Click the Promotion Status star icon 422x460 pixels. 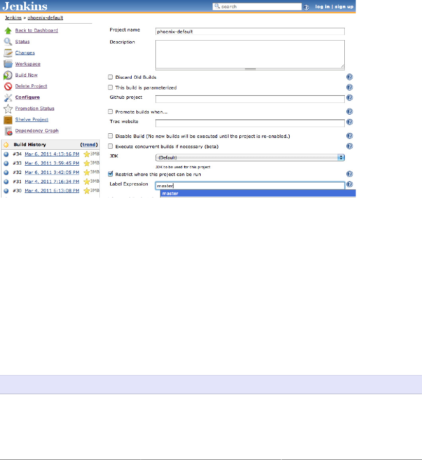(x=8, y=109)
